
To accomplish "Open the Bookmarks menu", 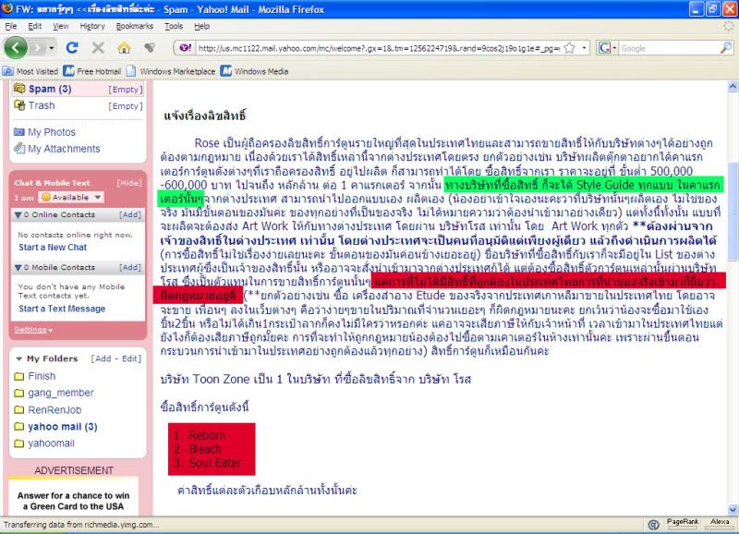I will coord(135,27).
